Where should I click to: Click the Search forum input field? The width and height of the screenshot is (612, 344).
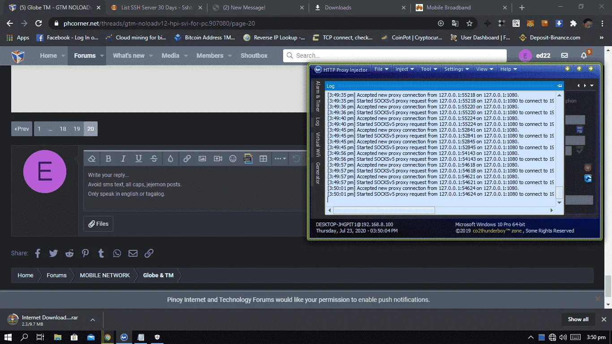click(395, 56)
